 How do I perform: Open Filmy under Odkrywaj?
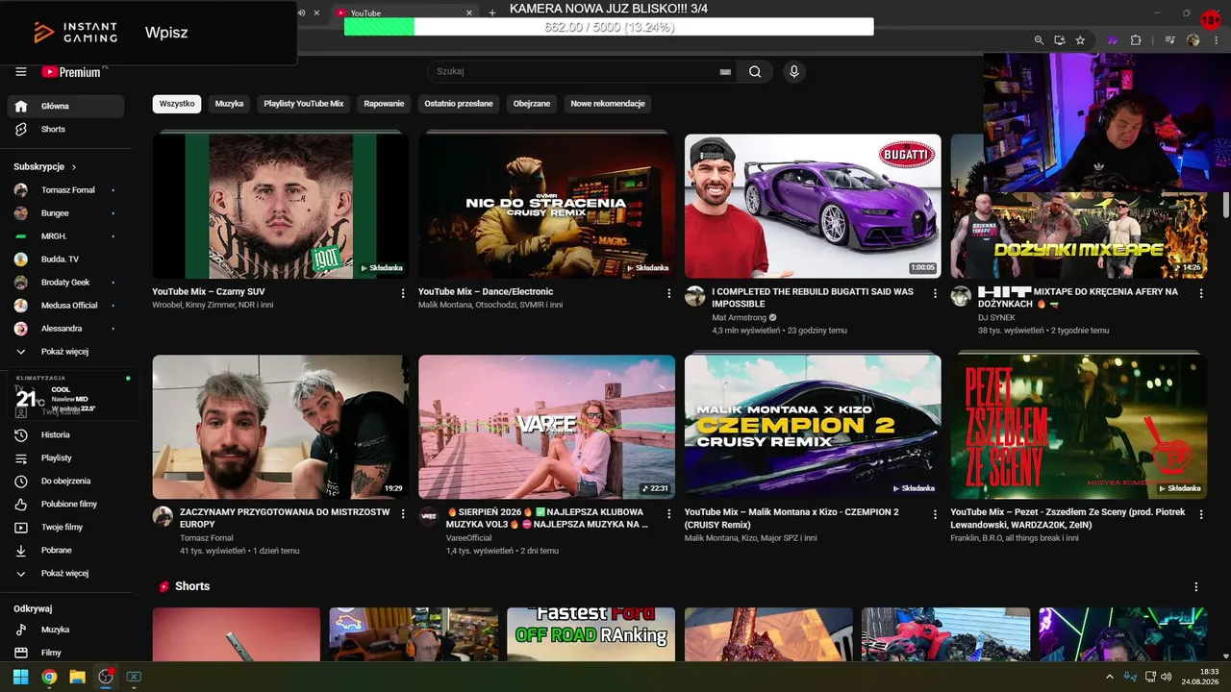(65, 653)
